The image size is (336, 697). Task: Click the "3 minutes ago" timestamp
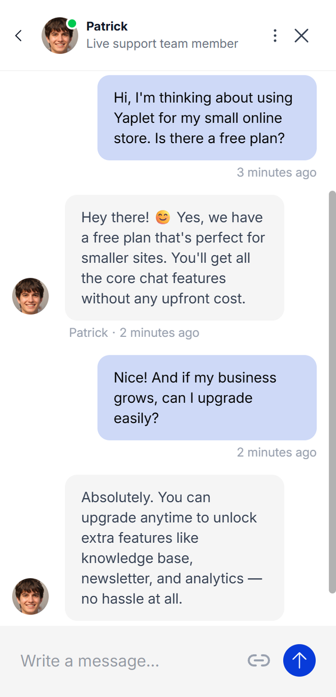coord(276,172)
